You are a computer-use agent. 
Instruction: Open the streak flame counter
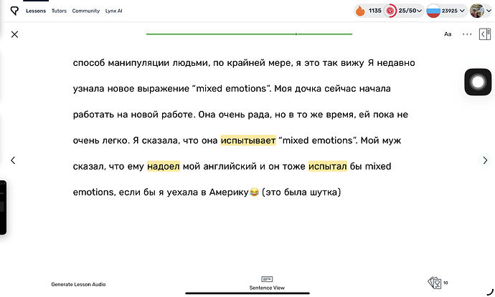tap(369, 11)
